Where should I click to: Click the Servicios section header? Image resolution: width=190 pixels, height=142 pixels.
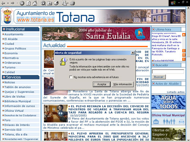coord(21,77)
